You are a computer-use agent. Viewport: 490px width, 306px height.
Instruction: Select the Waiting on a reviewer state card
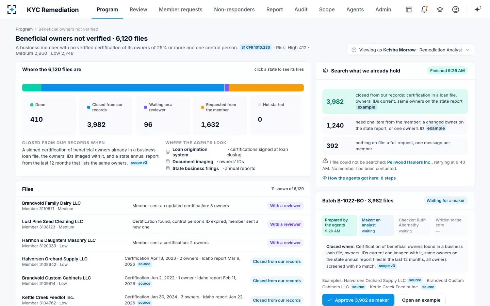163,116
